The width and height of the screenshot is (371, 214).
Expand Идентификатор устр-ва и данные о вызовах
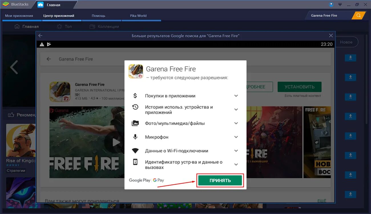pos(236,164)
